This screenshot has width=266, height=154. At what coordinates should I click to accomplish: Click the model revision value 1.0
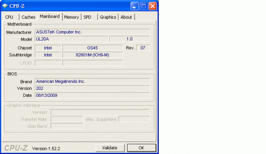[129, 39]
